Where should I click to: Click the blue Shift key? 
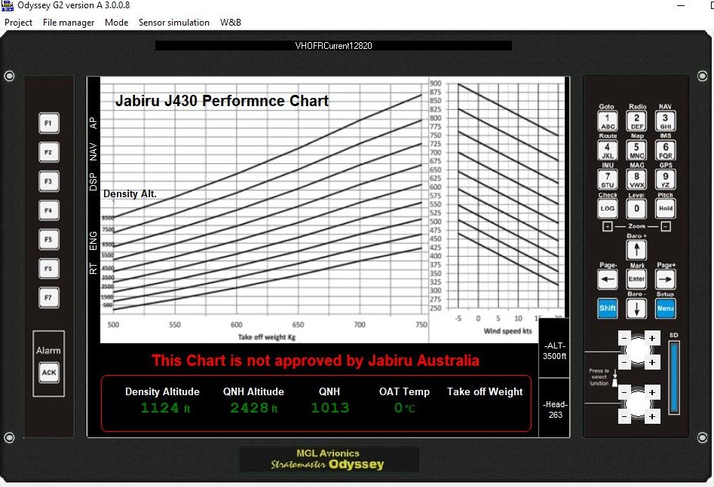coord(608,309)
